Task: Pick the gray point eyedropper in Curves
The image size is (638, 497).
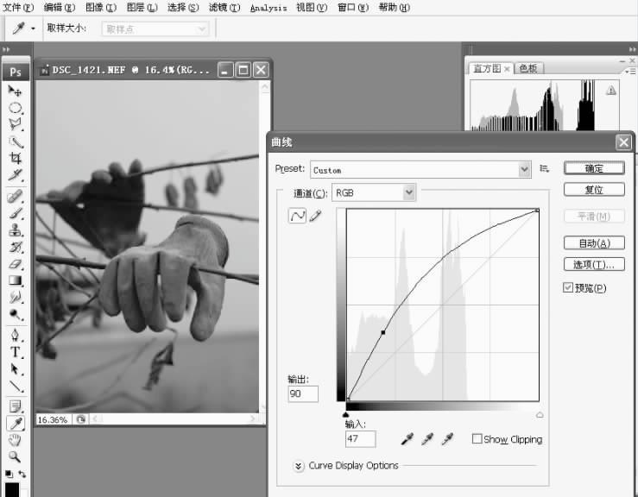Action: [x=427, y=439]
